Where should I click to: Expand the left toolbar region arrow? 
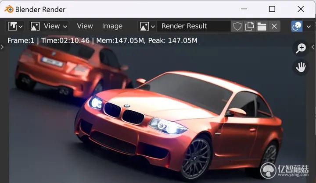[2, 47]
